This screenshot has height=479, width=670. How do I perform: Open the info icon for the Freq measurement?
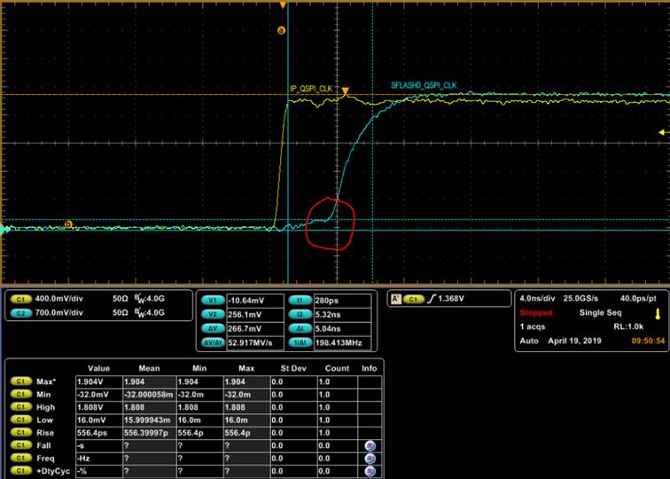coord(370,459)
